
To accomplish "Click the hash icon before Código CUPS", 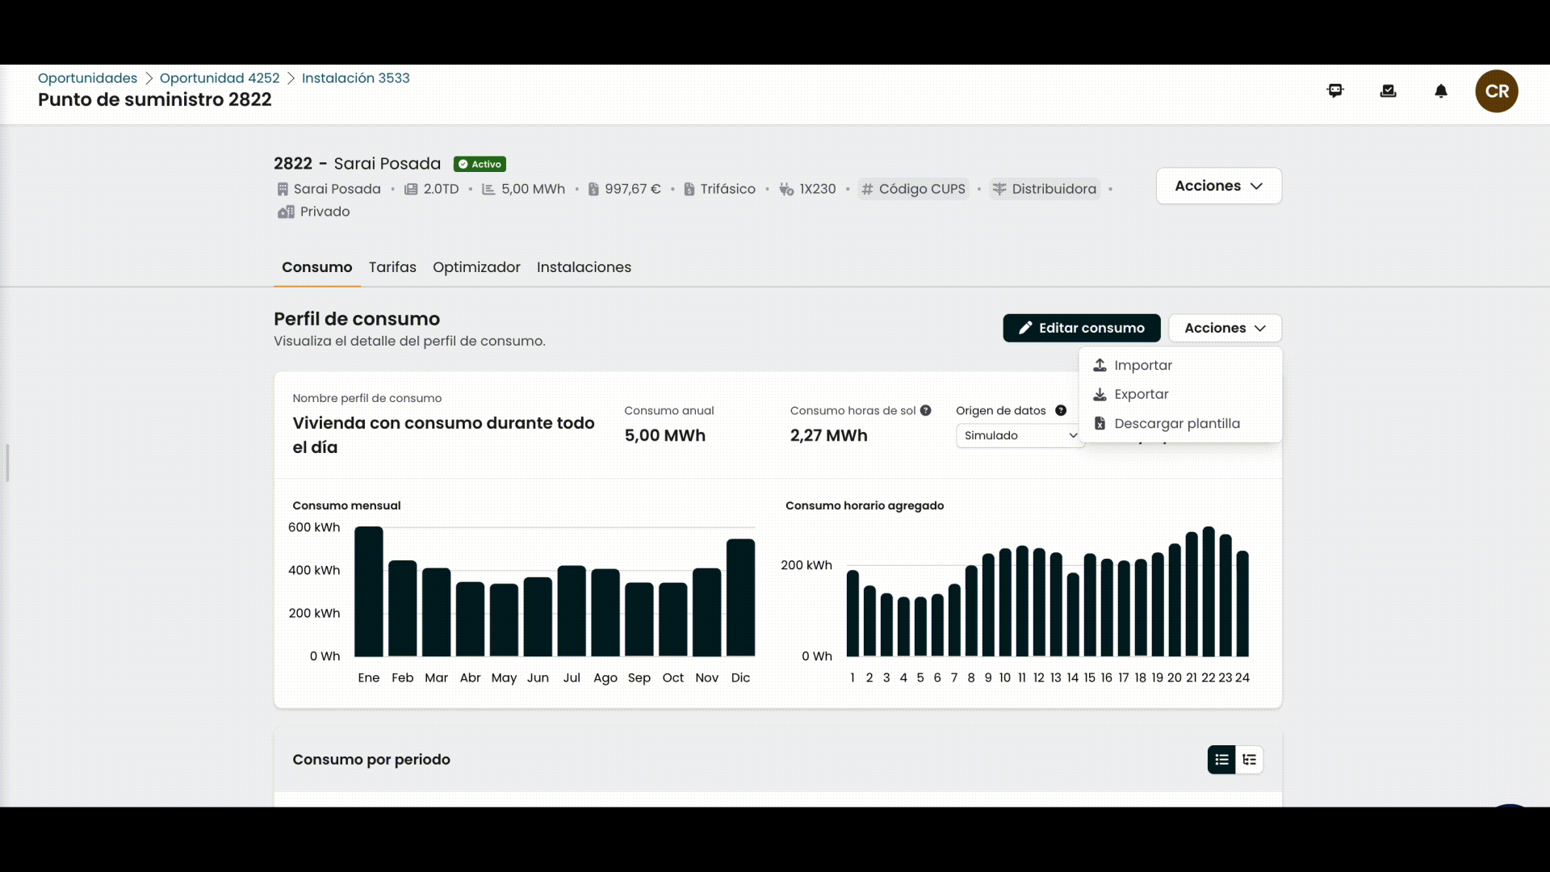I will click(868, 189).
